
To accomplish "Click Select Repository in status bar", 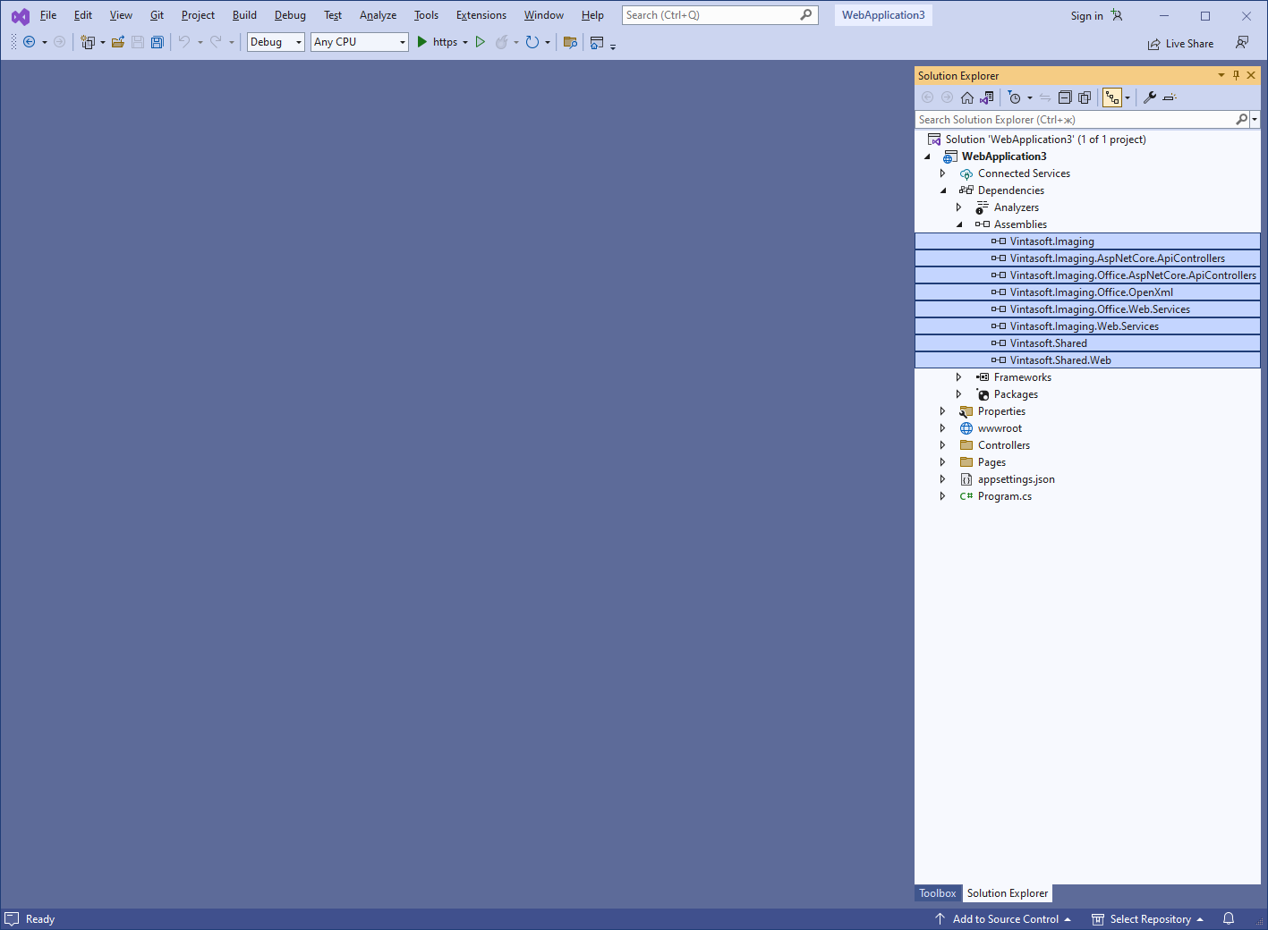I will pos(1148,919).
